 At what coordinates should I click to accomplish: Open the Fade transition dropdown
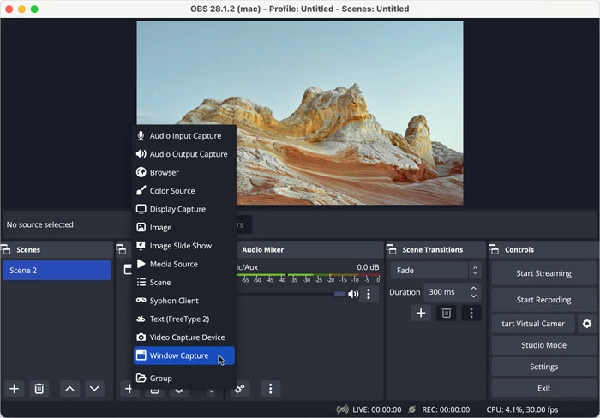tap(435, 270)
